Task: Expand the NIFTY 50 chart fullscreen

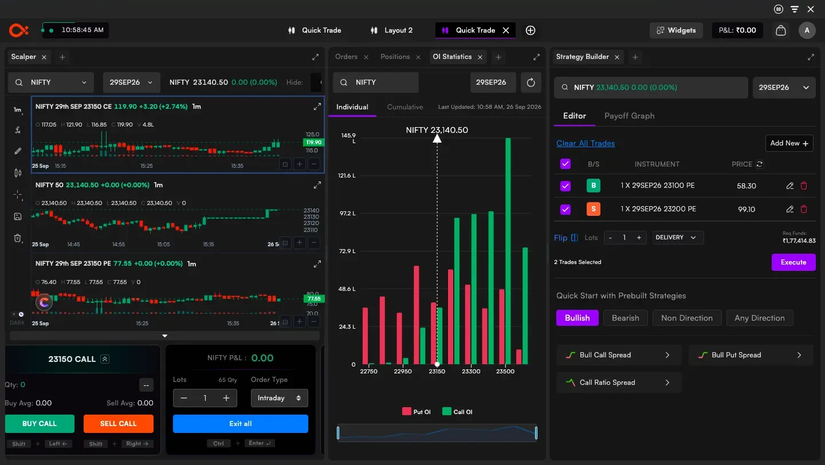Action: 317,185
